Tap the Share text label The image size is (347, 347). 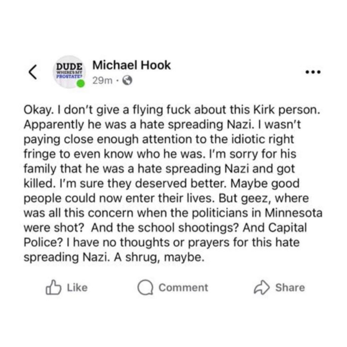coord(290,288)
